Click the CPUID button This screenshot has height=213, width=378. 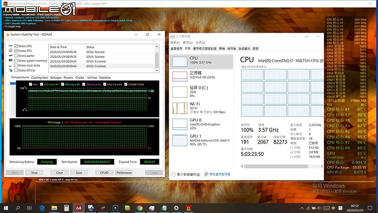(x=104, y=173)
